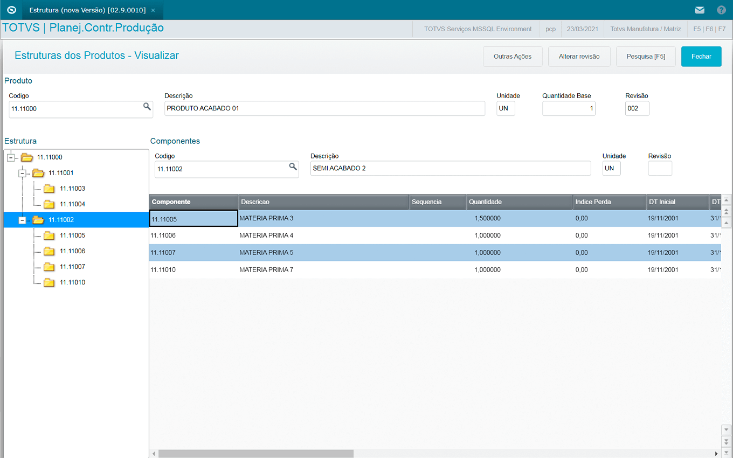Open the mail envelope icon
This screenshot has height=458, width=733.
700,10
